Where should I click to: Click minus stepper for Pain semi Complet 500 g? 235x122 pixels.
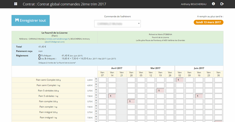click(x=96, y=82)
